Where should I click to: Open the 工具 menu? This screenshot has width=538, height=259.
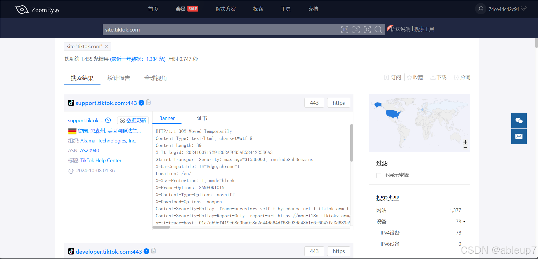pos(286,9)
